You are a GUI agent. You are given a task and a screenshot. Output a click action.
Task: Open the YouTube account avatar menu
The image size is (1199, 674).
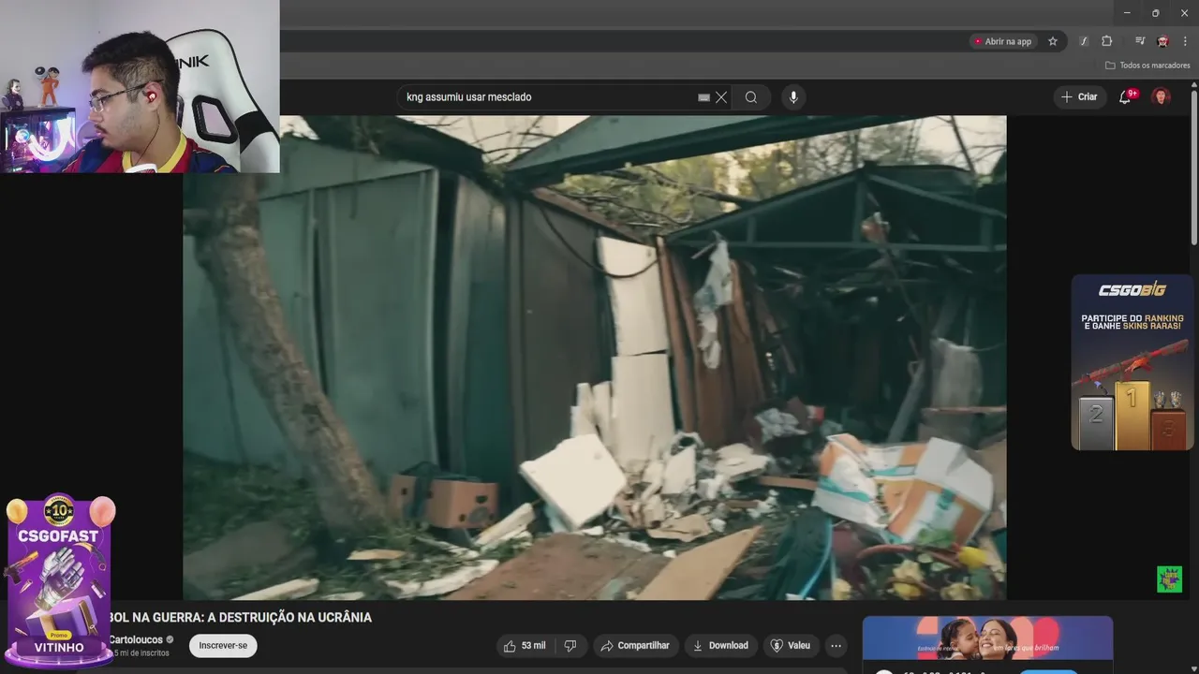click(x=1161, y=97)
